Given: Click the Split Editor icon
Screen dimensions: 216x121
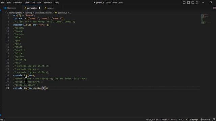Looking at the screenshot, I should [x=214, y=8].
